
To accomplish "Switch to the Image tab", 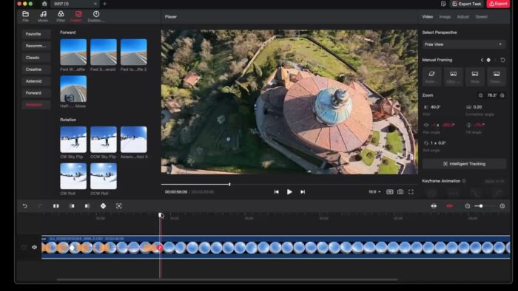I will click(x=445, y=16).
